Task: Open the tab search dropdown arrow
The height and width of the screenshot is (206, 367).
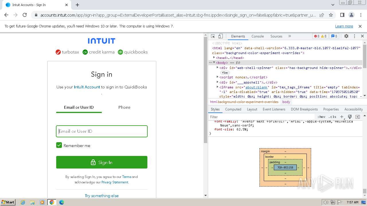Action: 333,5
